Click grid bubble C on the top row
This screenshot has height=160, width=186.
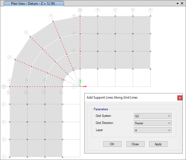tap(115, 10)
